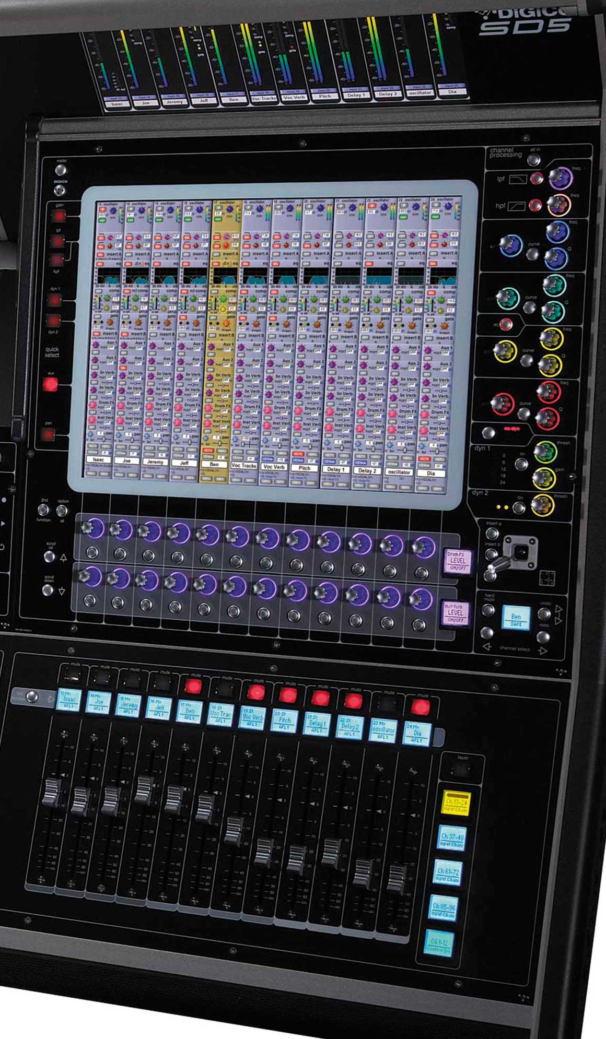Push the redo button
This screenshot has width=606, height=1039.
tap(543, 637)
